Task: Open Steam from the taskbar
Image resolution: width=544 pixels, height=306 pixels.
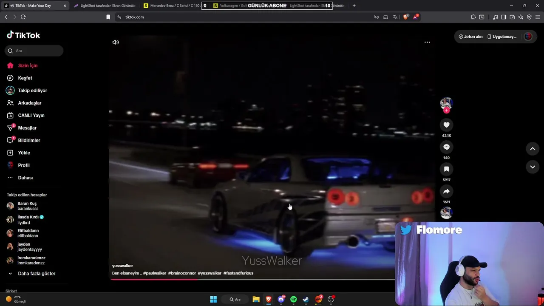Action: 306,299
